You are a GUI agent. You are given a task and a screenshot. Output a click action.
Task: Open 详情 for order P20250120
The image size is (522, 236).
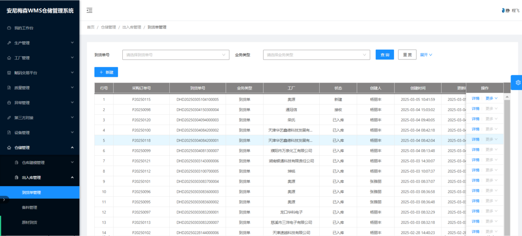[x=476, y=119]
